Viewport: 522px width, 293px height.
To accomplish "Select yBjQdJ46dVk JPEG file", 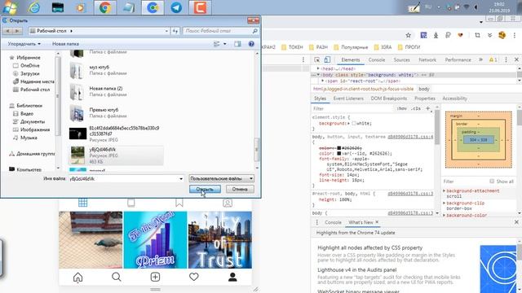I will pyautogui.click(x=116, y=155).
